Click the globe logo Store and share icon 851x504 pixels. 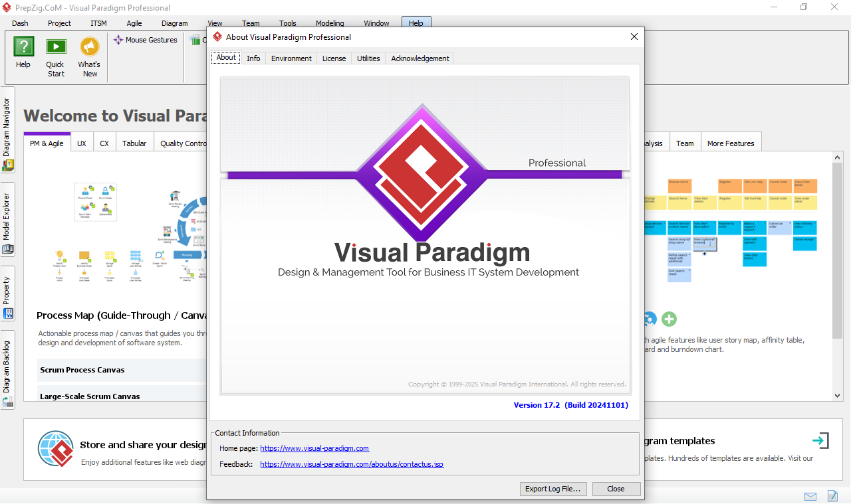point(56,449)
